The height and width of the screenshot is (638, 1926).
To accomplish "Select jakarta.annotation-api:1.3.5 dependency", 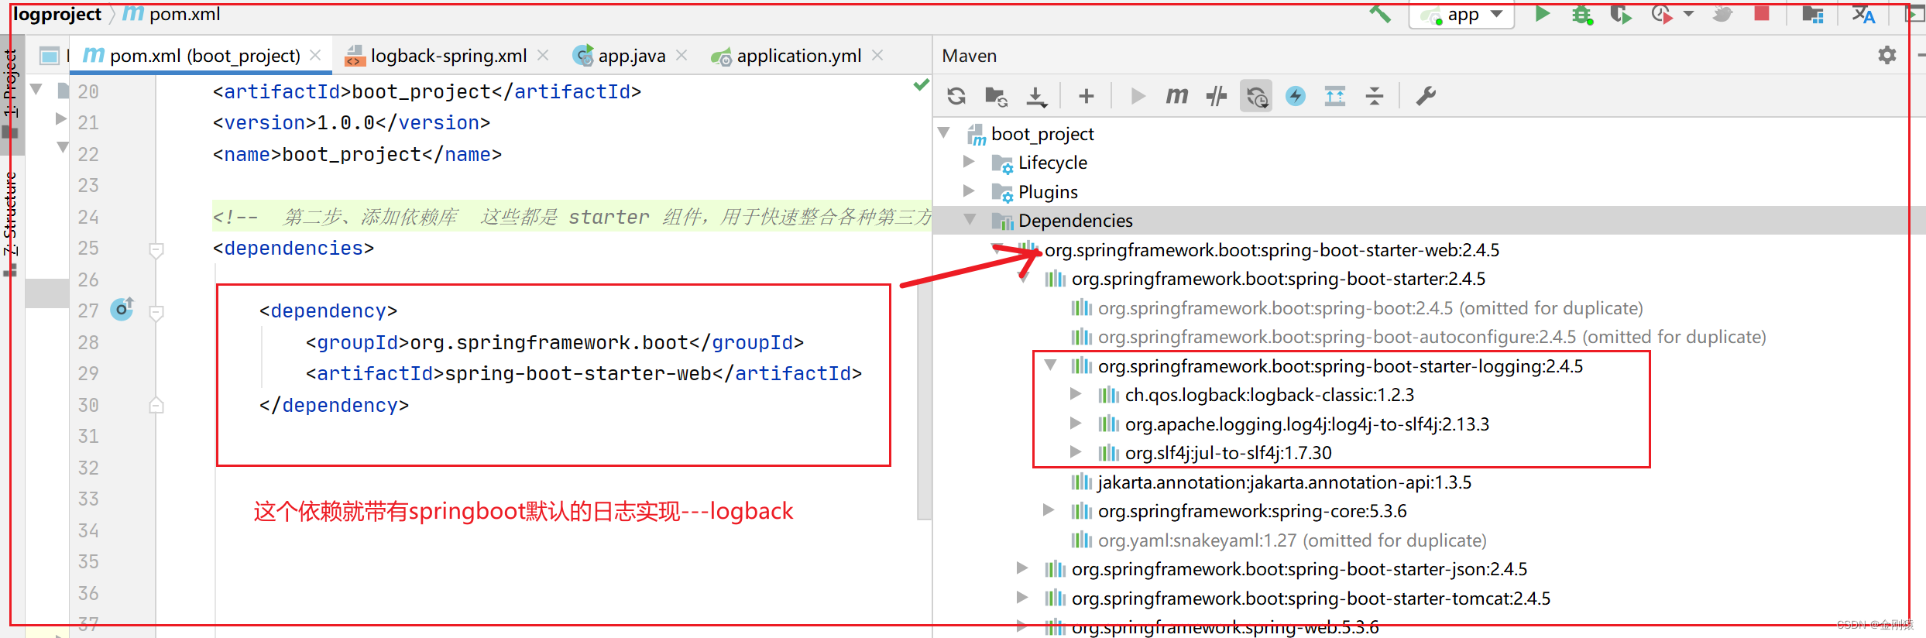I will coord(1284,482).
